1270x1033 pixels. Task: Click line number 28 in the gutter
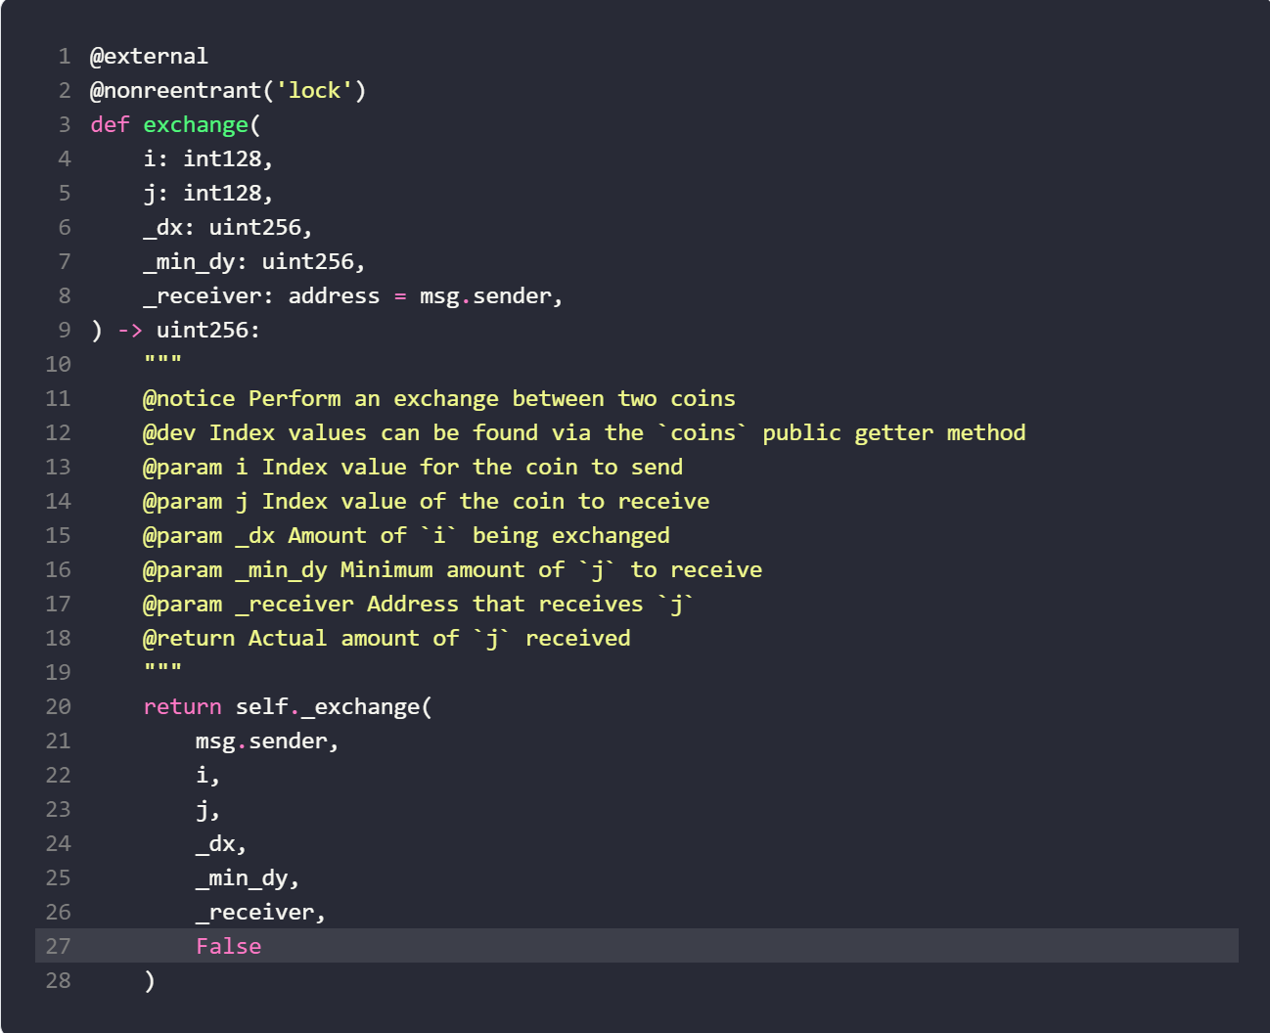(x=59, y=980)
